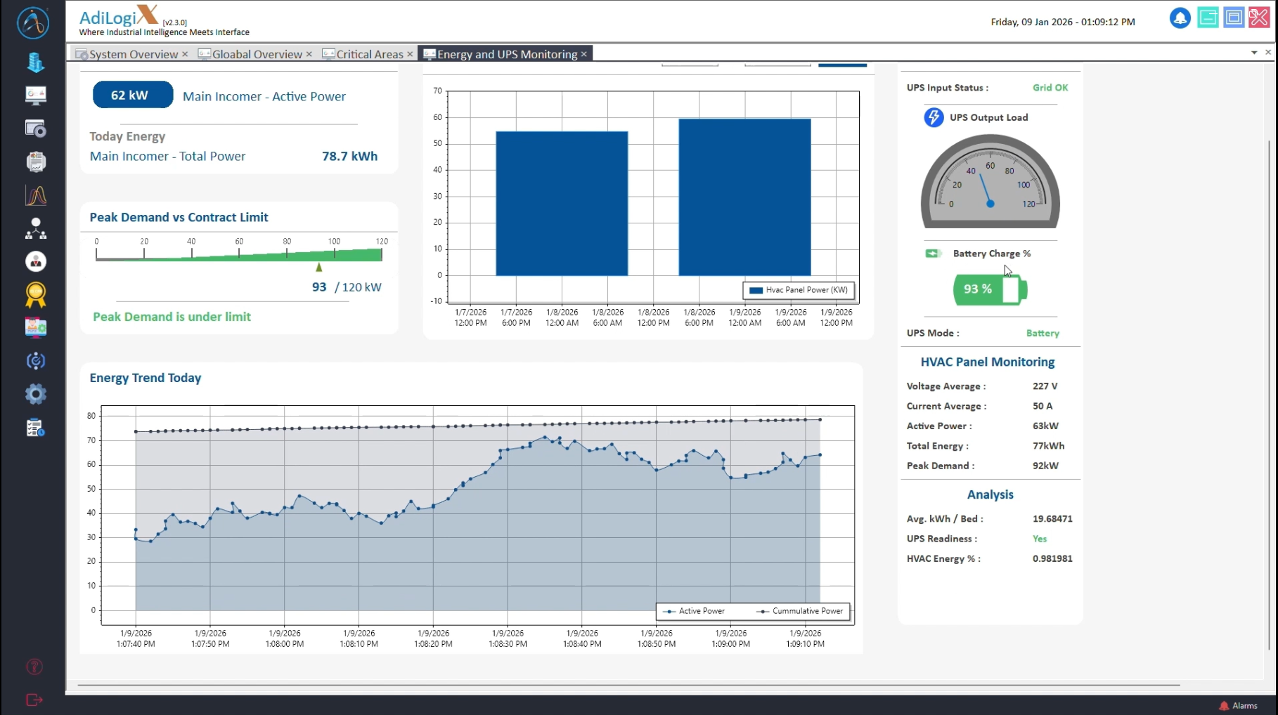Click the logout icon at sidebar bottom
Screen dimensions: 1278x715
coord(34,700)
